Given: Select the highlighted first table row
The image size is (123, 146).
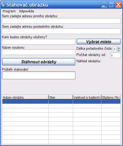Looking at the screenshot, I should [x=61, y=102].
